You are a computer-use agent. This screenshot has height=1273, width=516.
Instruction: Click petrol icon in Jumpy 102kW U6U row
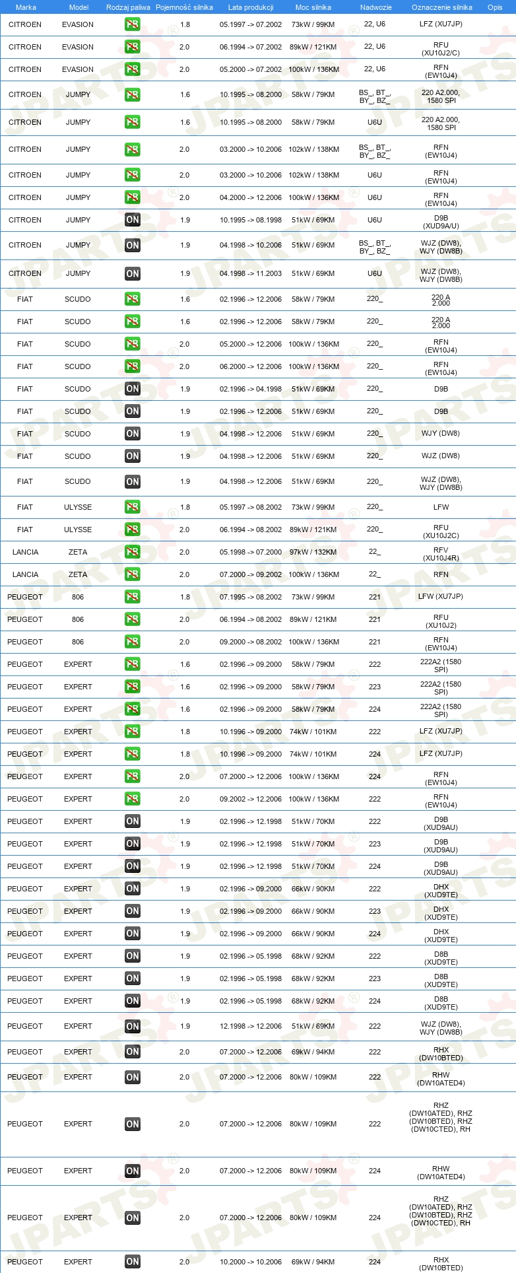133,175
